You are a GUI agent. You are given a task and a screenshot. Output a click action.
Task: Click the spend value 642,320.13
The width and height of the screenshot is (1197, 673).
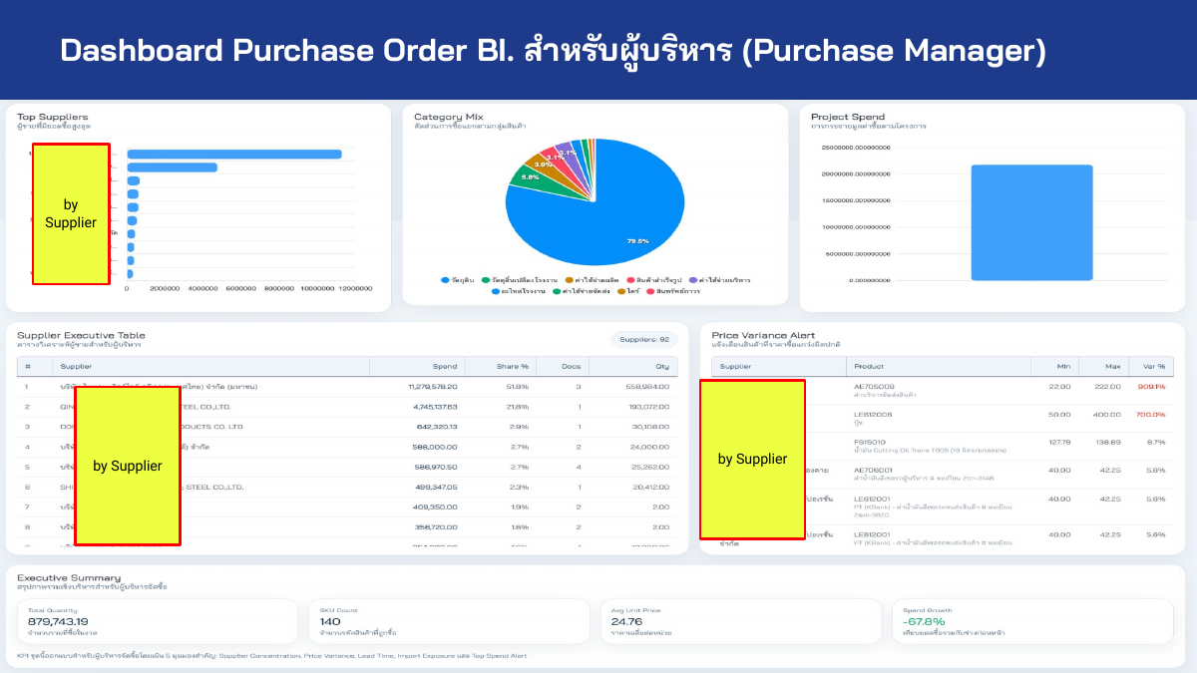click(438, 427)
